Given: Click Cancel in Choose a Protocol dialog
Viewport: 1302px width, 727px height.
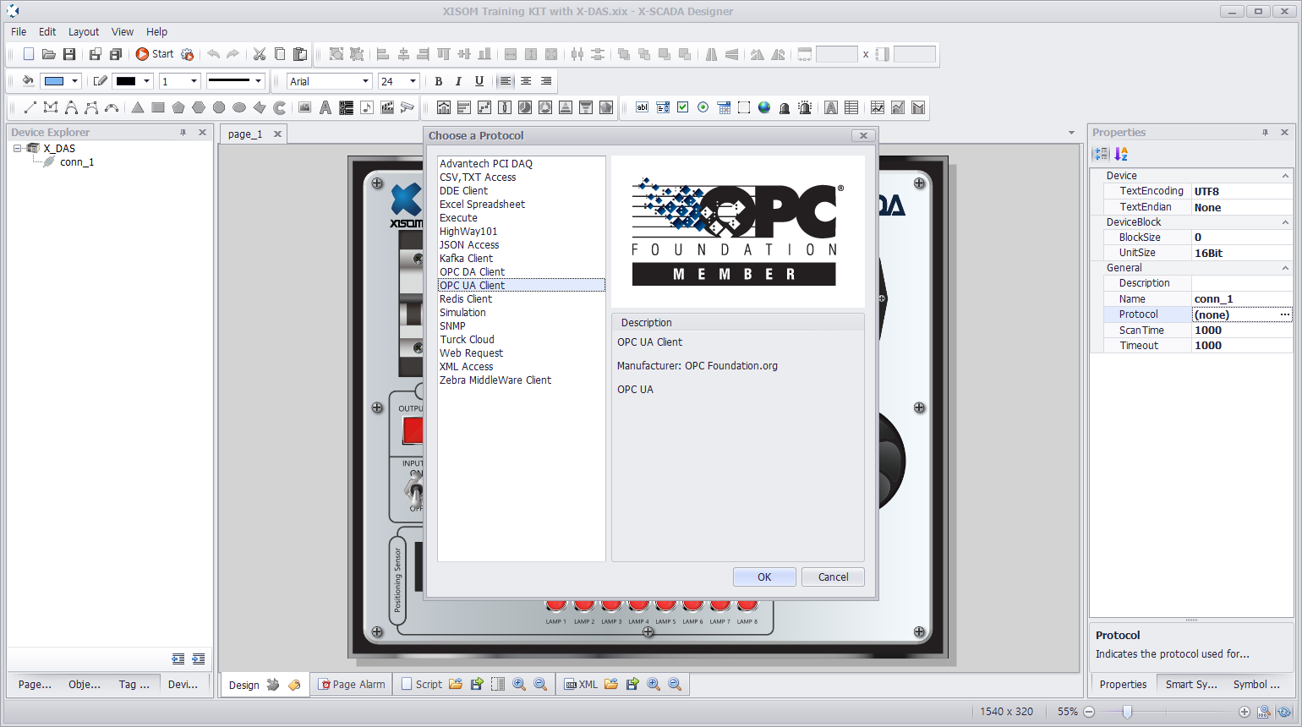Looking at the screenshot, I should coord(833,577).
